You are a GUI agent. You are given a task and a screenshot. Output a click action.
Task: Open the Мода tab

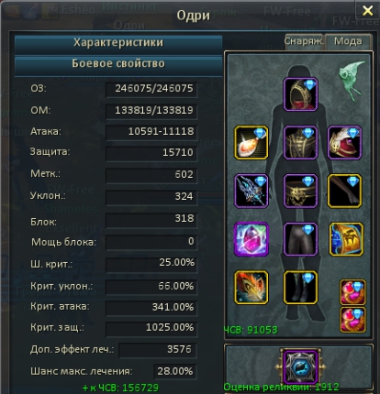[x=348, y=41]
